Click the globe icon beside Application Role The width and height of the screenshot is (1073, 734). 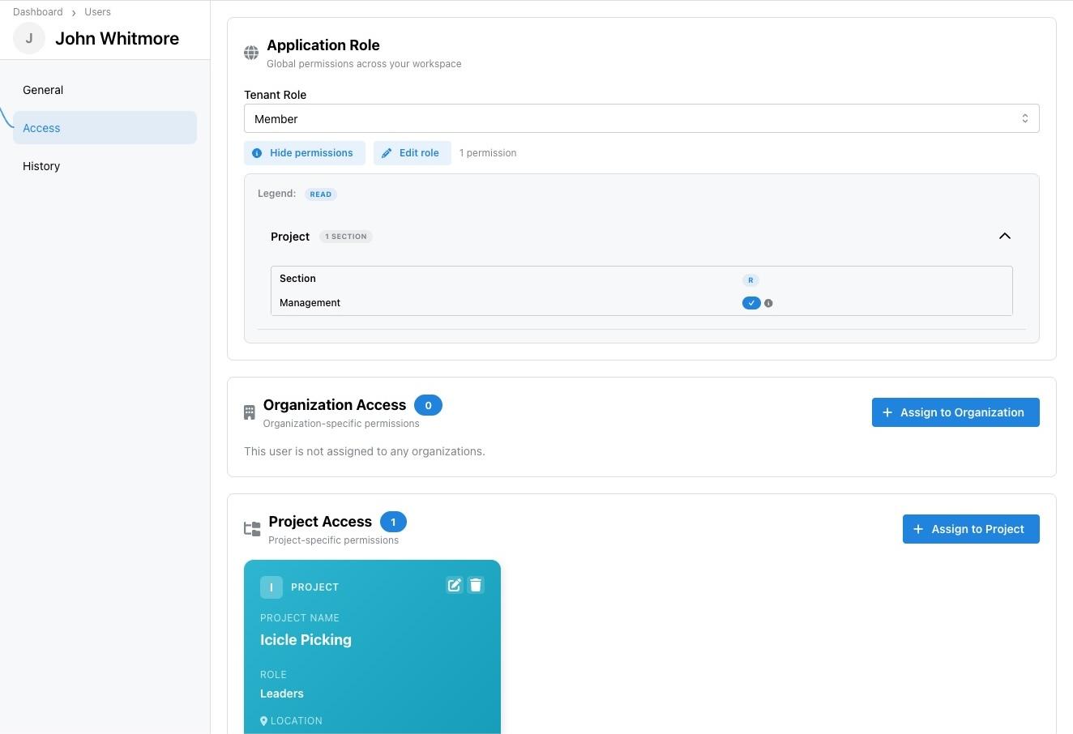[251, 52]
